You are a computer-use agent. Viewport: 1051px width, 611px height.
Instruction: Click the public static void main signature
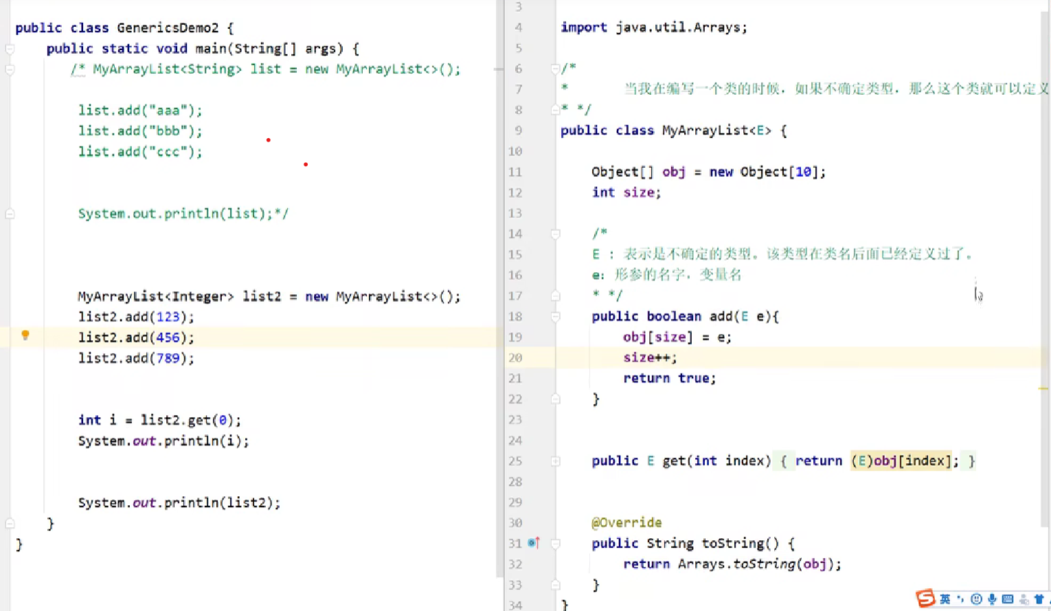tap(203, 49)
